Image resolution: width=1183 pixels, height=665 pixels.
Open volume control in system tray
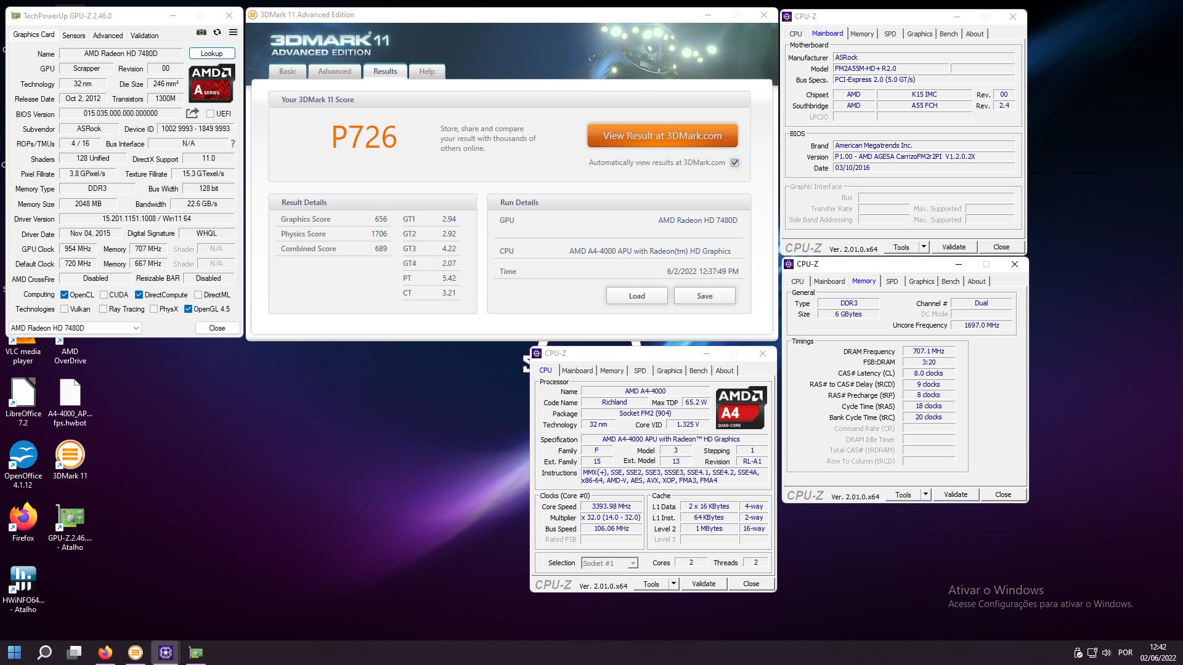click(x=1107, y=652)
